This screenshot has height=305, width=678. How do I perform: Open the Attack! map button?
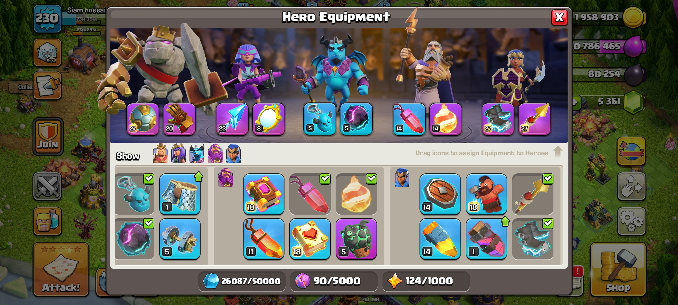(x=61, y=269)
